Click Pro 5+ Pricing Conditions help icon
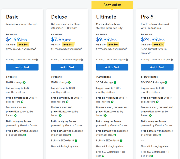Image resolution: width=180 pixels, height=159 pixels. click(x=172, y=60)
